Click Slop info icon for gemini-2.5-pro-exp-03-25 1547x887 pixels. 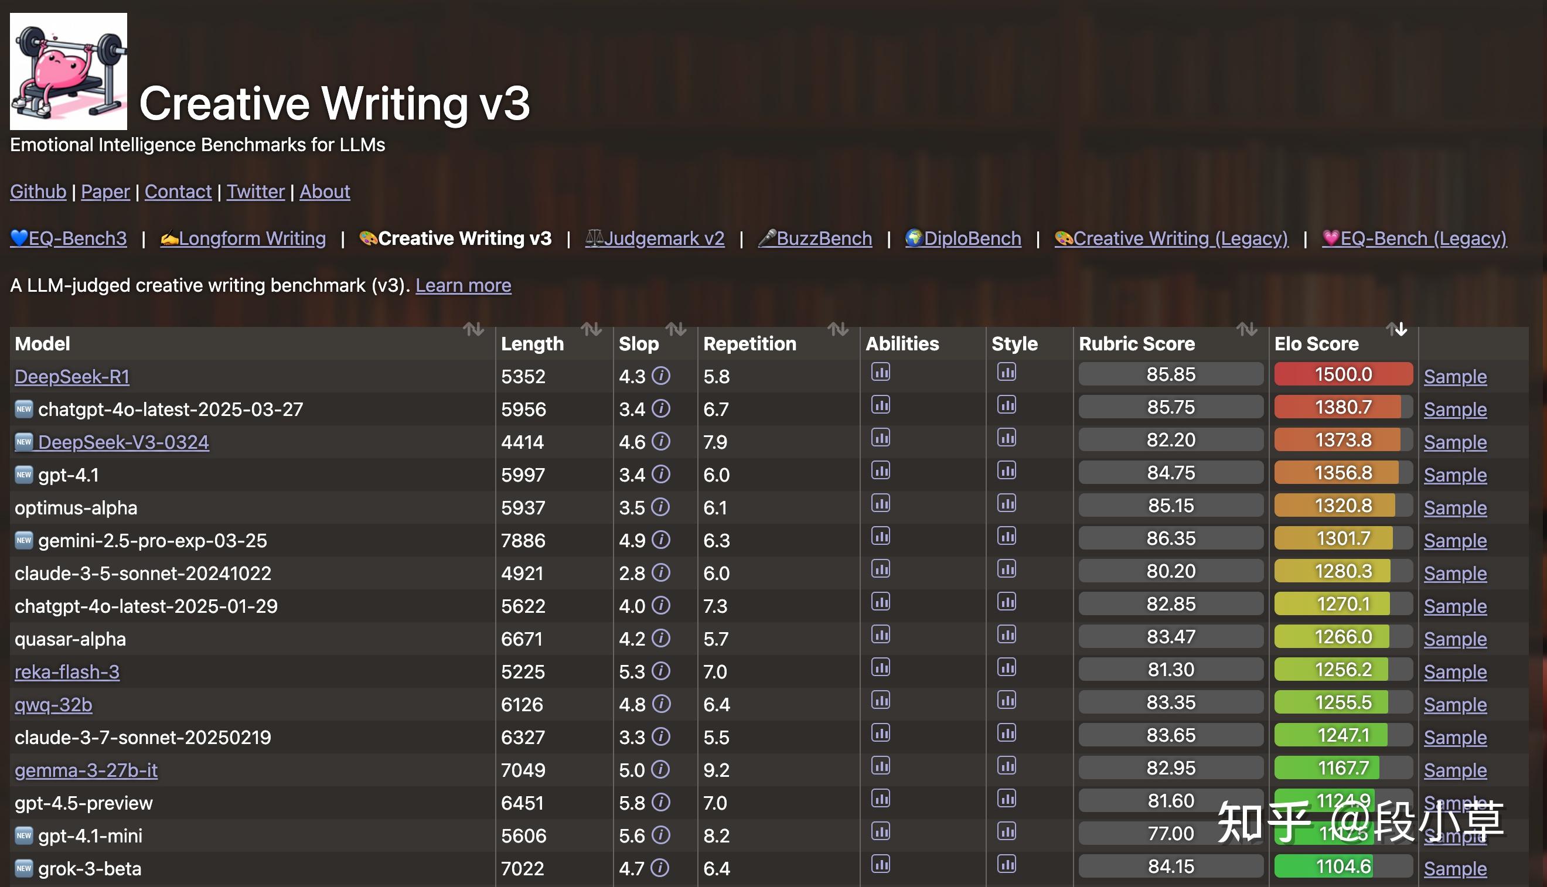tap(661, 540)
